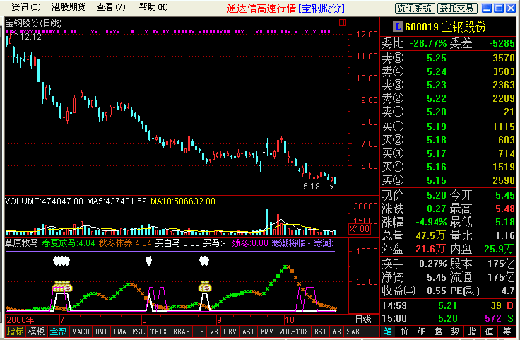Click the 15:00 tick trade row
The height and width of the screenshot is (340, 520).
(448, 318)
